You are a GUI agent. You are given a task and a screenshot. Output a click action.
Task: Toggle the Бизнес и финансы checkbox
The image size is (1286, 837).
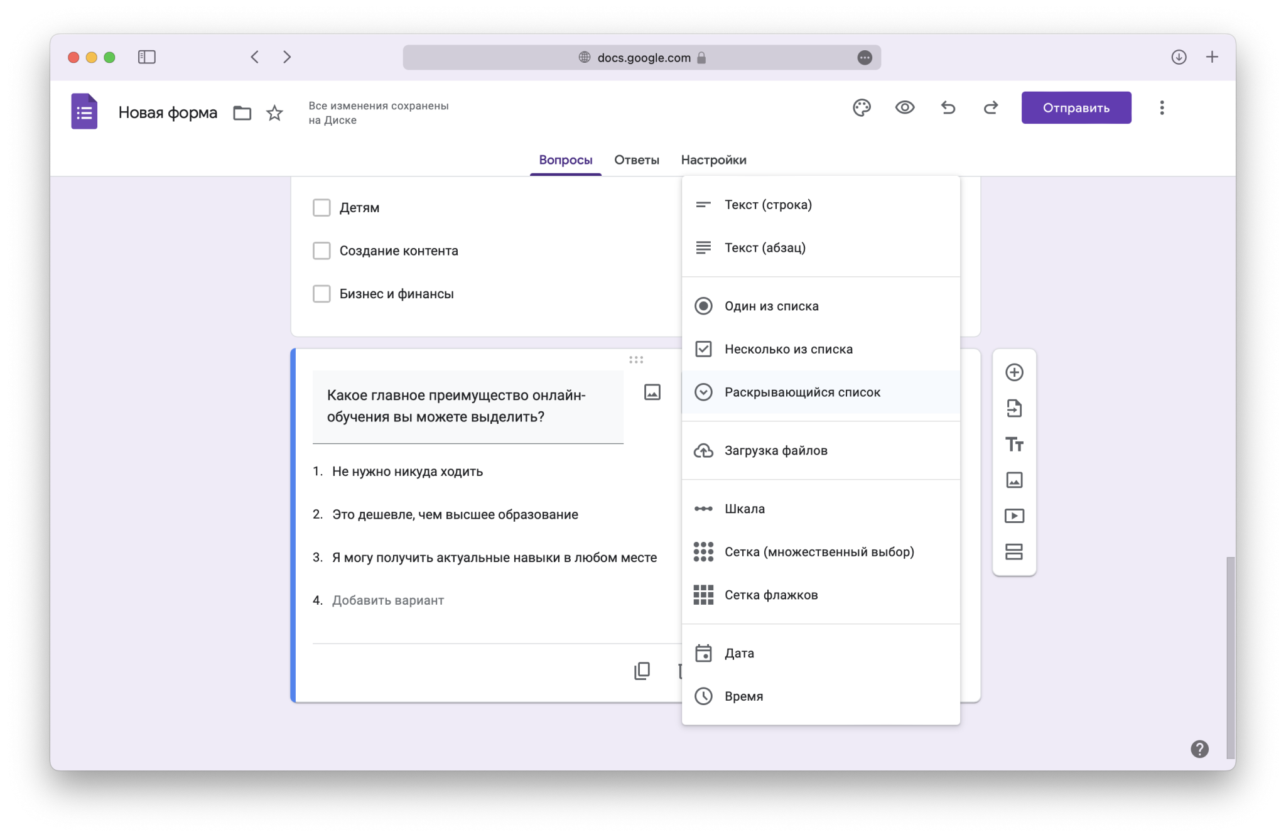(321, 294)
